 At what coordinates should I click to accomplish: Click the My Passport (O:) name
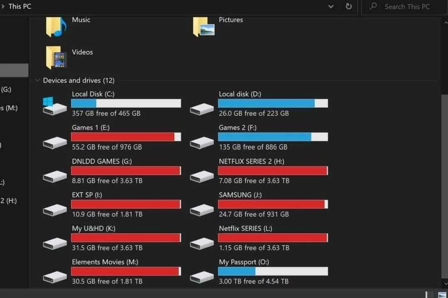tap(244, 262)
